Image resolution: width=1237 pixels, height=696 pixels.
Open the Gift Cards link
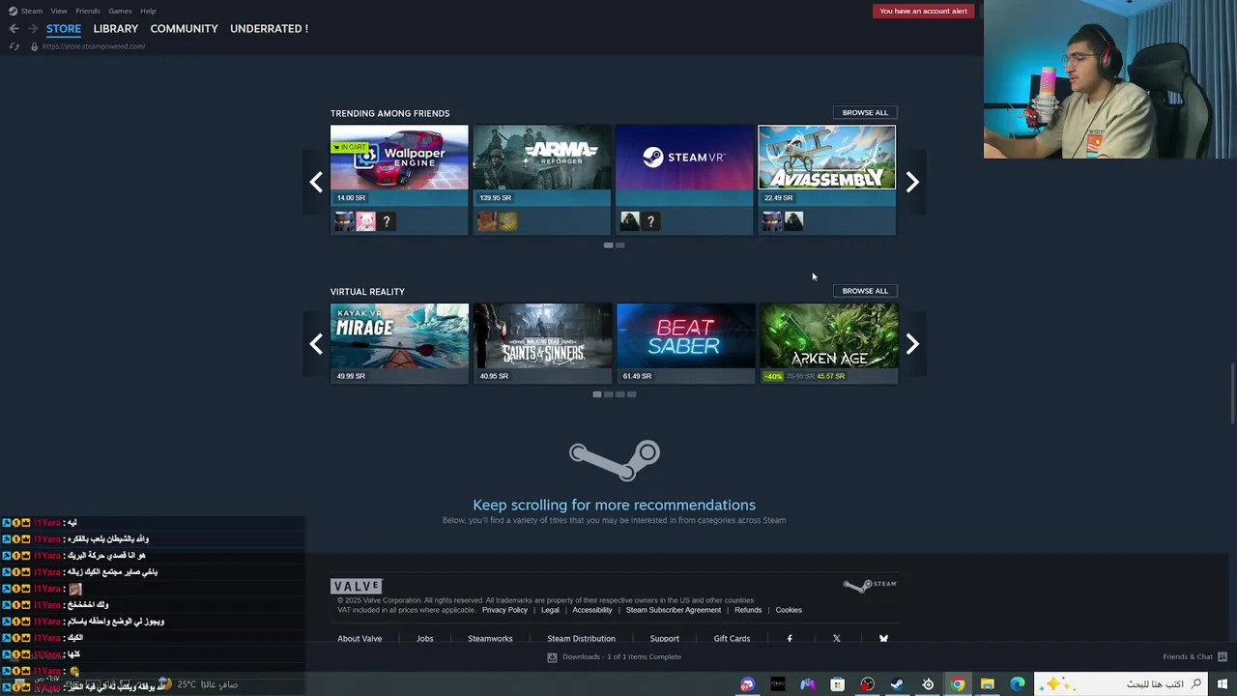point(732,639)
